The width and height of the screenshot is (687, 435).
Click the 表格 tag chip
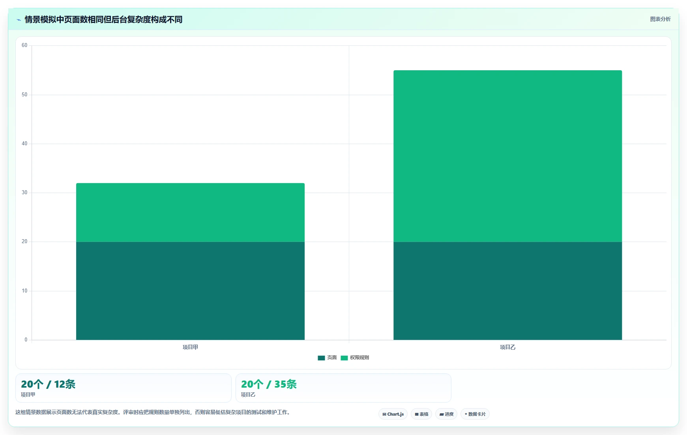[421, 414]
